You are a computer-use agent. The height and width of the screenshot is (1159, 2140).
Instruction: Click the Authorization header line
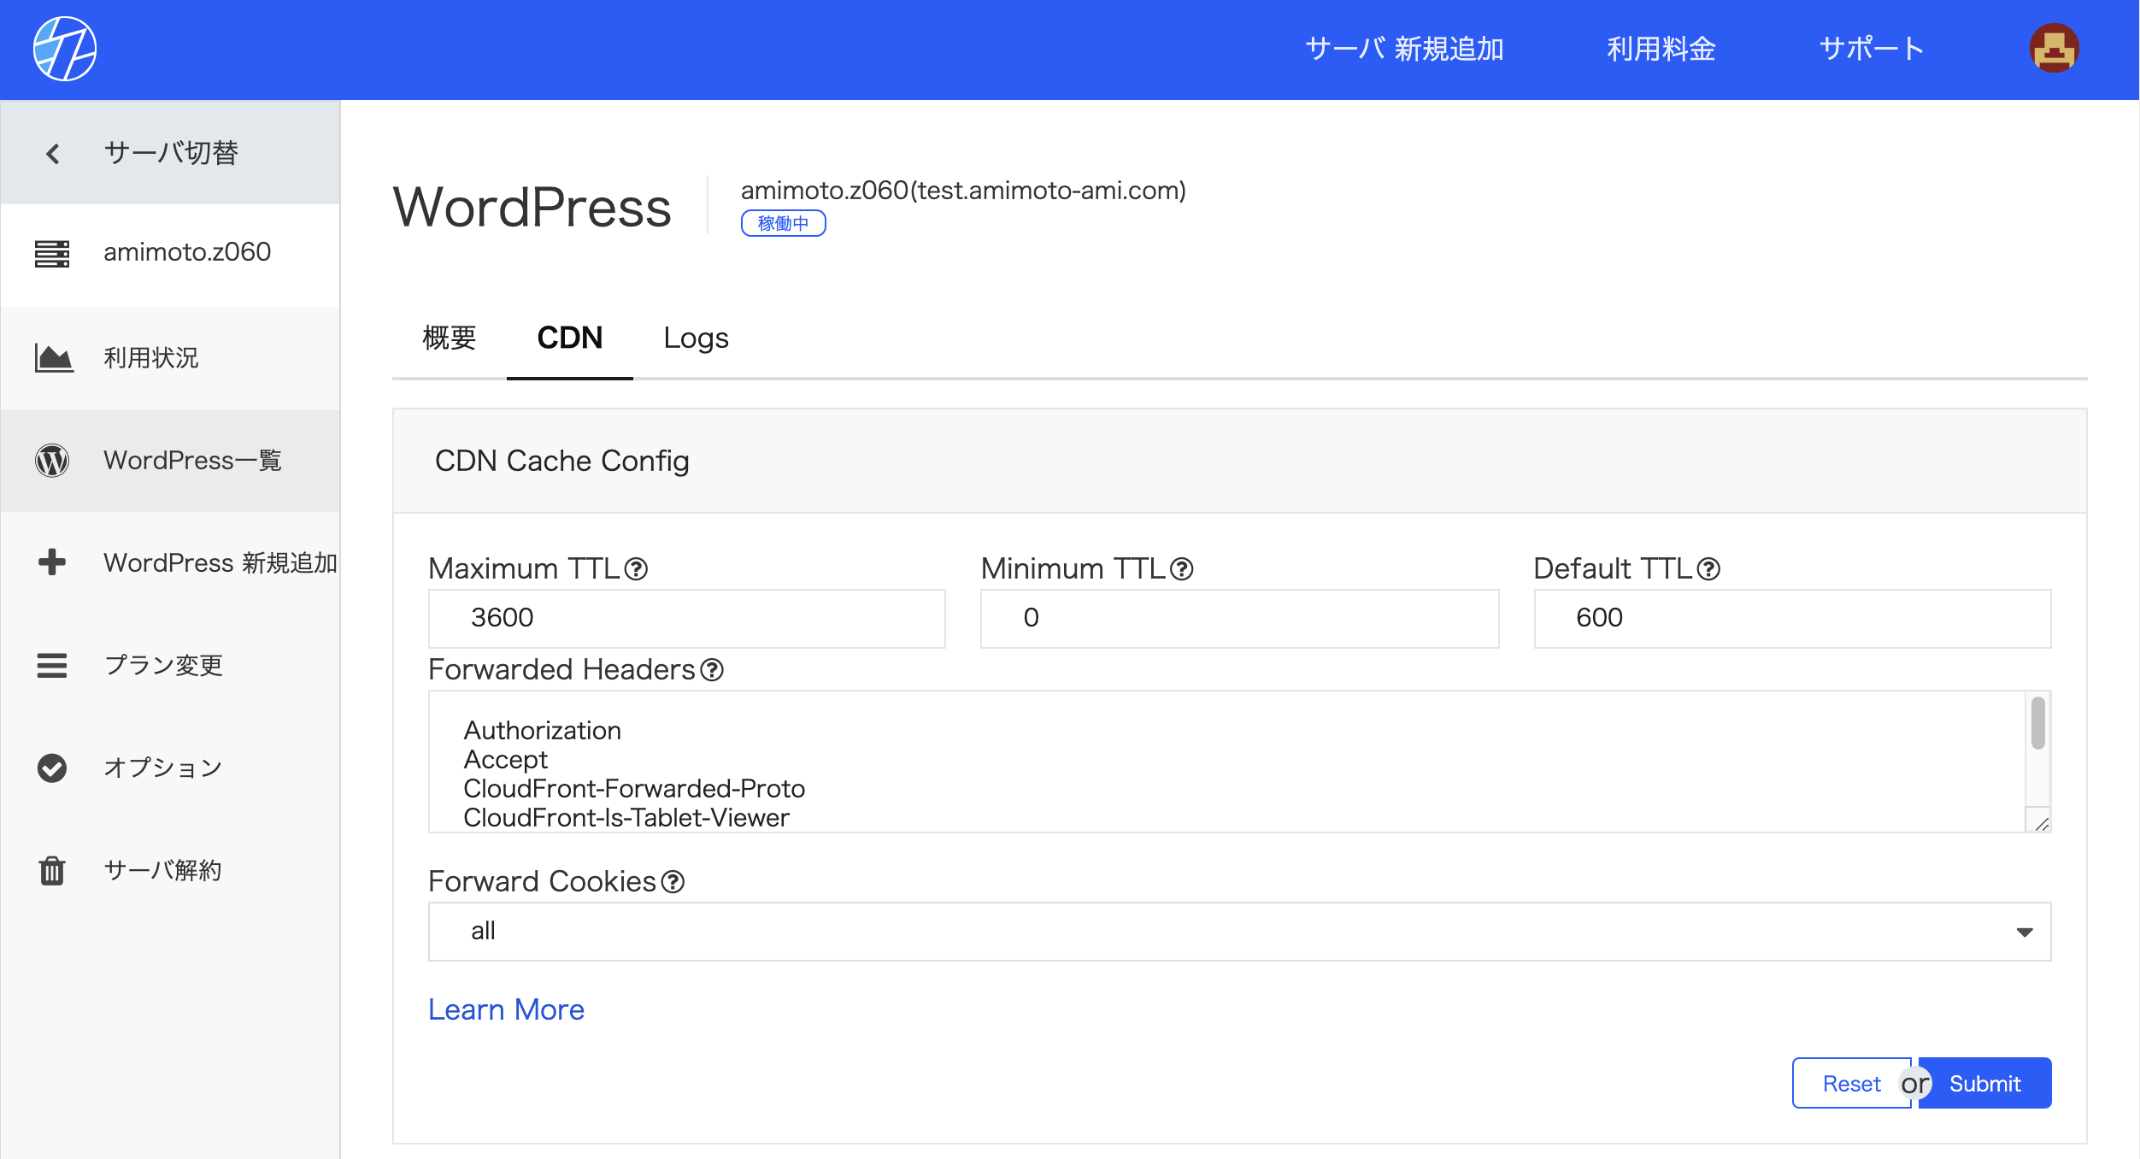542,731
